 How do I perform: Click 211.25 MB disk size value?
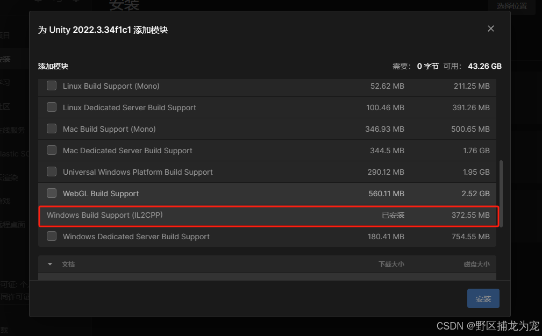(472, 87)
